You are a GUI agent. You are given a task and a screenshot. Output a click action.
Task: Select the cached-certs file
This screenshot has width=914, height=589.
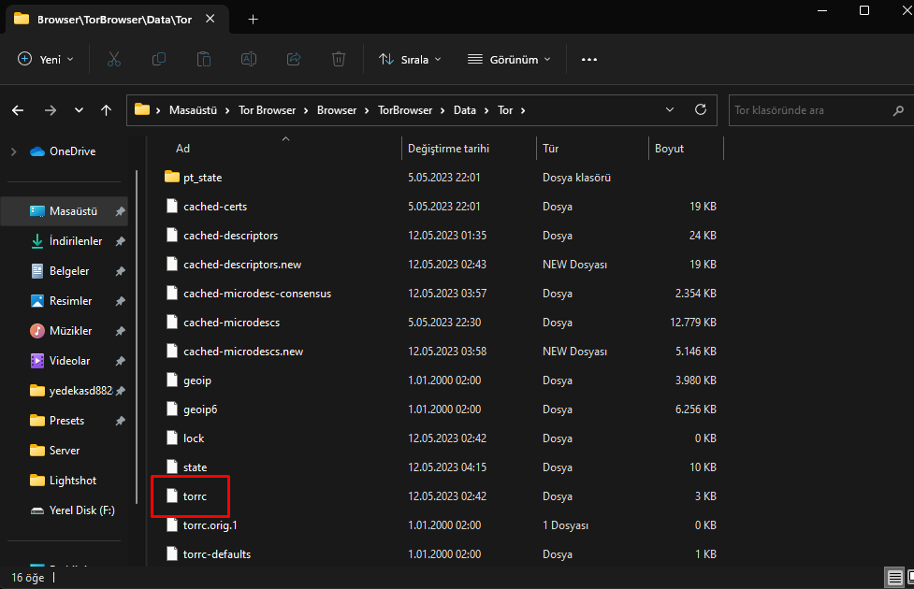(x=215, y=207)
